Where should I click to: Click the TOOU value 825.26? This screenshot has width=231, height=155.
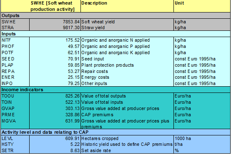point(73,96)
